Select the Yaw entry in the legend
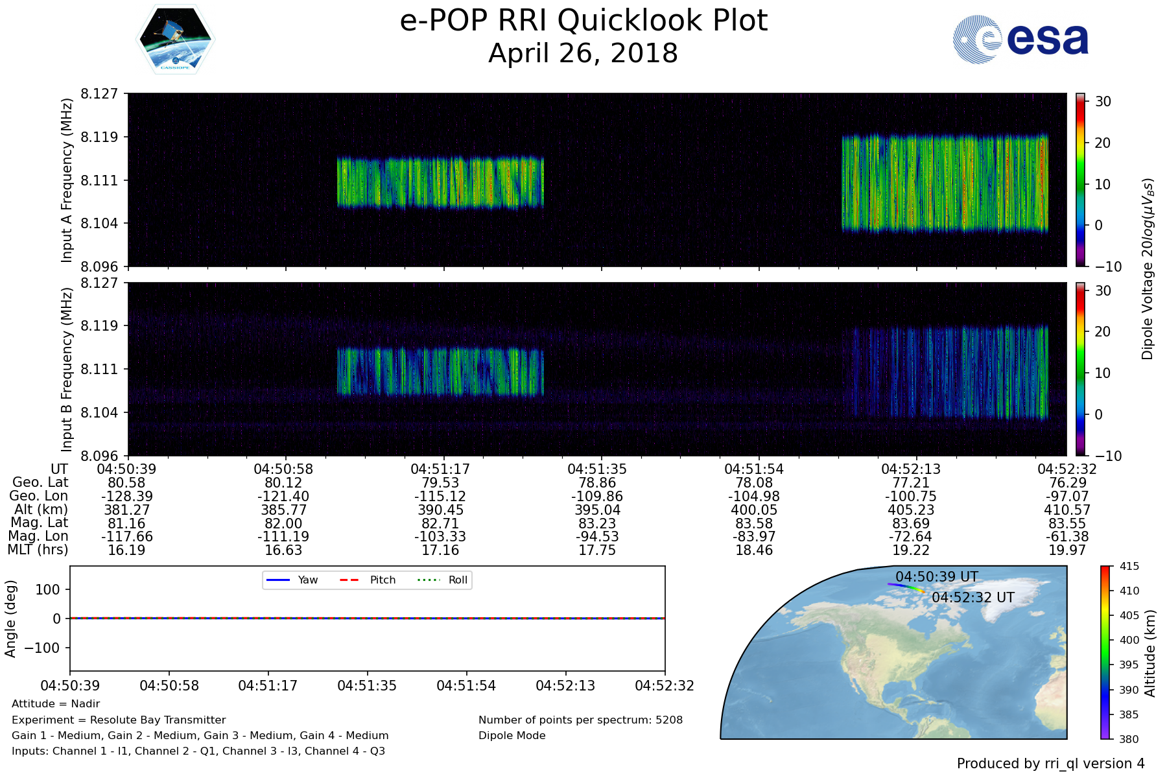 pos(292,580)
